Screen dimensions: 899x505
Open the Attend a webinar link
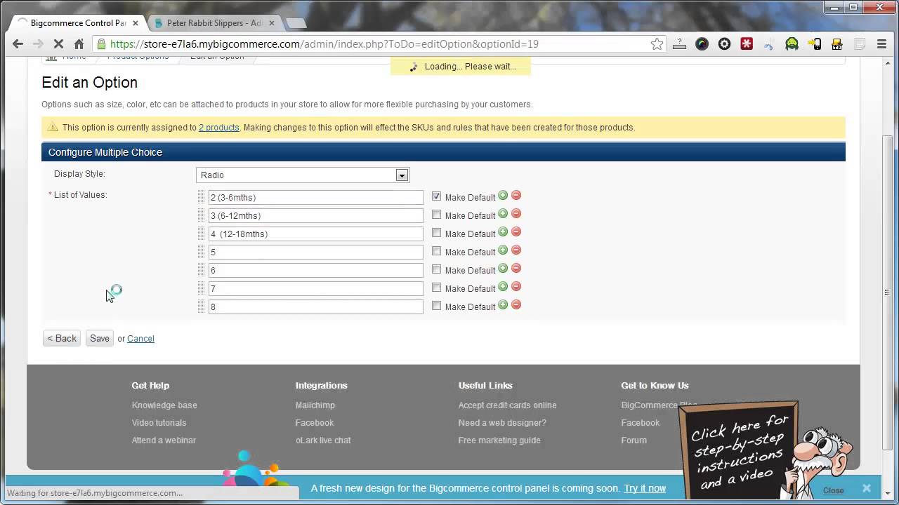[164, 440]
